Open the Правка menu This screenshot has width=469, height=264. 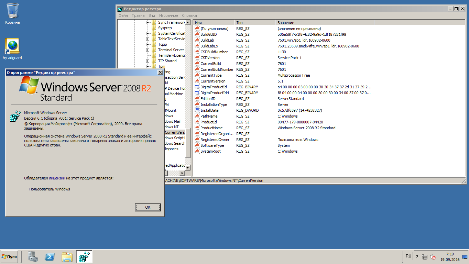point(138,15)
